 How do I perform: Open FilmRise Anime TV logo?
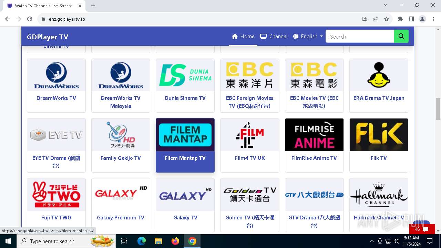pos(314,135)
